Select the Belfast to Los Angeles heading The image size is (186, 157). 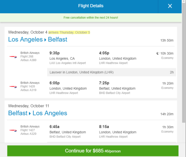pos(38,113)
